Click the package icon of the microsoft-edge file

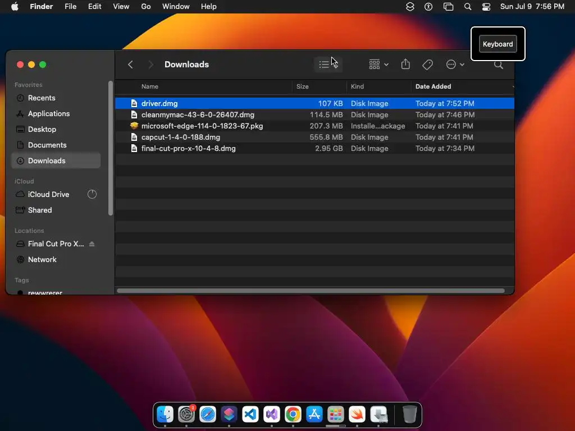134,126
